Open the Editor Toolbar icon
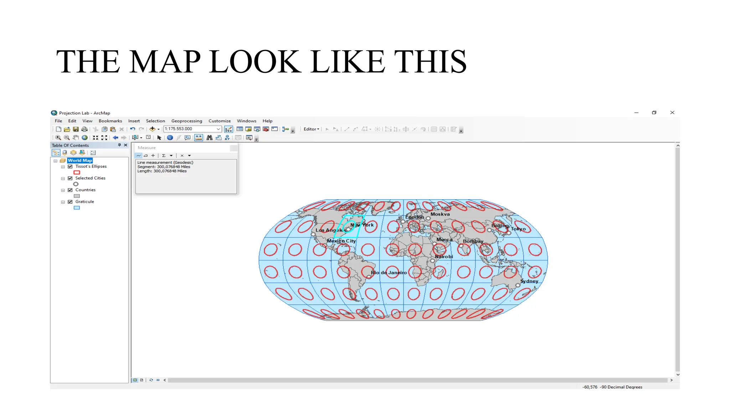This screenshot has height=411, width=730. coord(228,129)
